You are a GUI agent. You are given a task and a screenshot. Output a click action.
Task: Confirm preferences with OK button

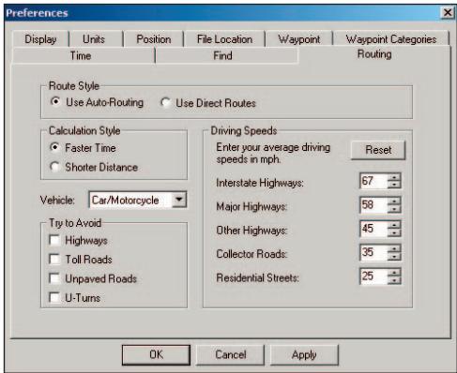[156, 355]
